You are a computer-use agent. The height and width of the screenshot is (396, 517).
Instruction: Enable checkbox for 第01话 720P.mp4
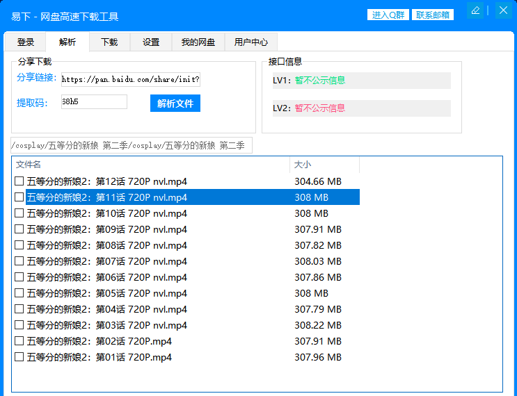(x=19, y=357)
